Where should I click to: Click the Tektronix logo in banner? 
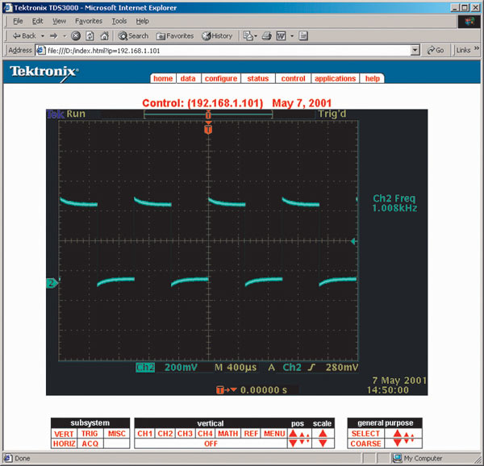point(44,73)
